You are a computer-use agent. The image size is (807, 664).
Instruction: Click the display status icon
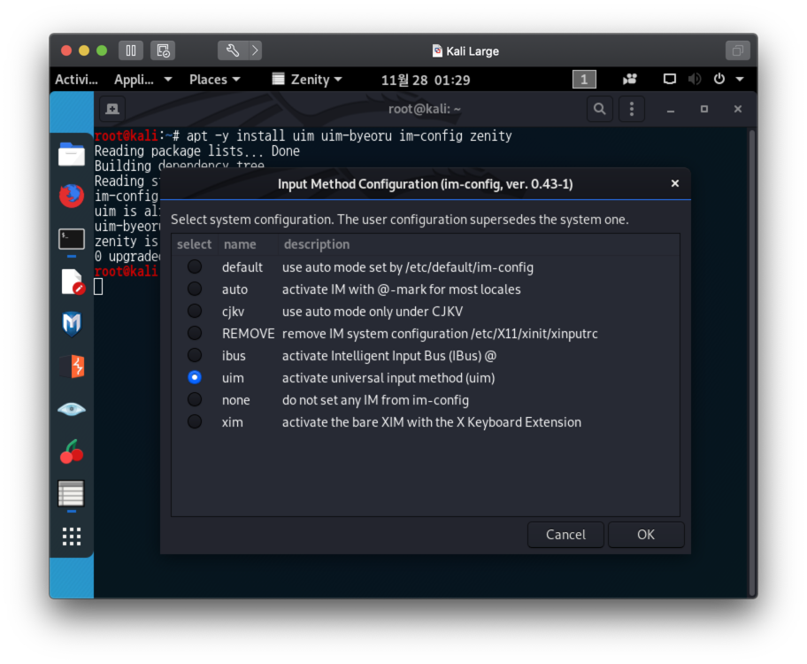click(x=669, y=80)
